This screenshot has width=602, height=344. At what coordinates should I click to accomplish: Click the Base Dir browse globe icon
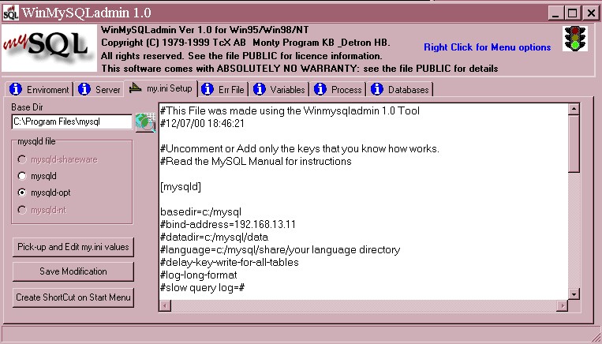(x=145, y=122)
